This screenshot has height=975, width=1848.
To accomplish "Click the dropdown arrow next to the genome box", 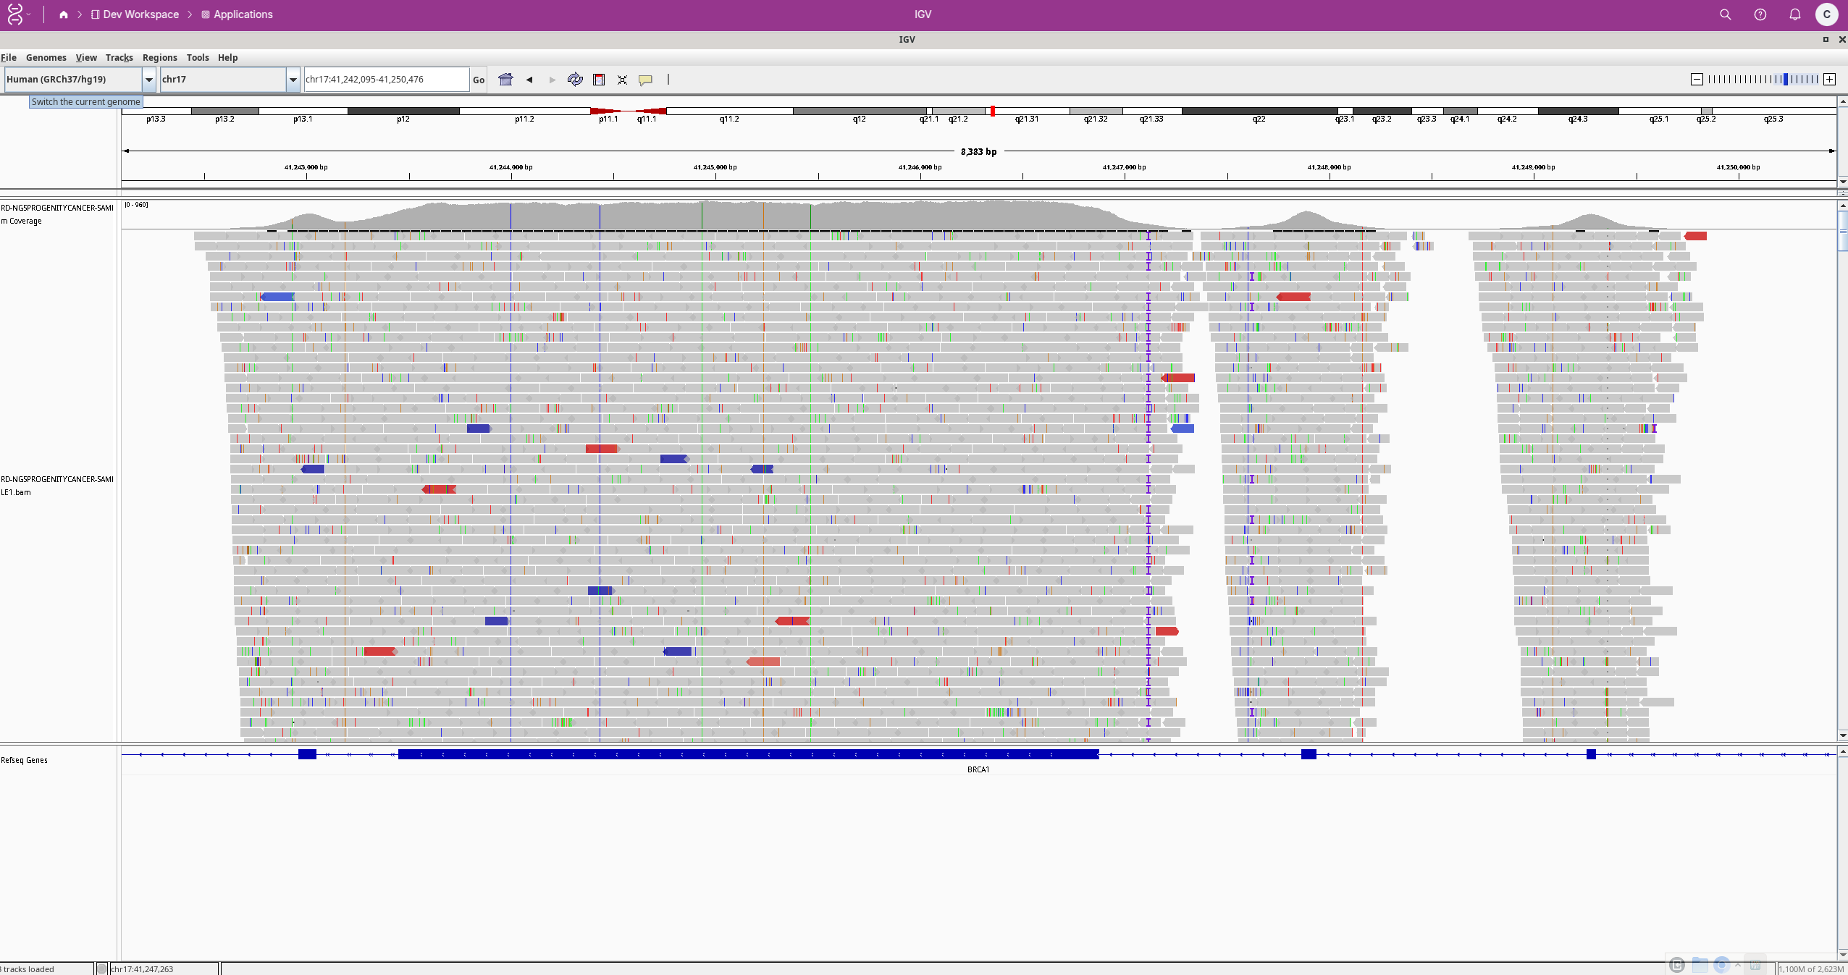I will tap(149, 80).
